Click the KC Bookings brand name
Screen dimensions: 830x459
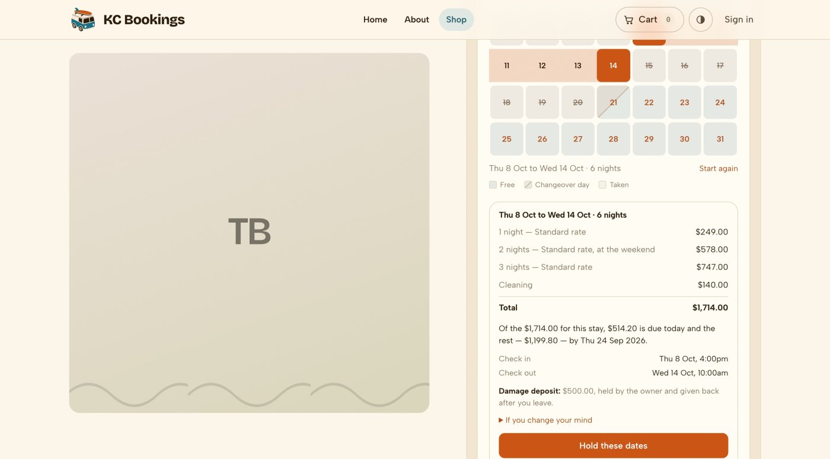pos(144,20)
